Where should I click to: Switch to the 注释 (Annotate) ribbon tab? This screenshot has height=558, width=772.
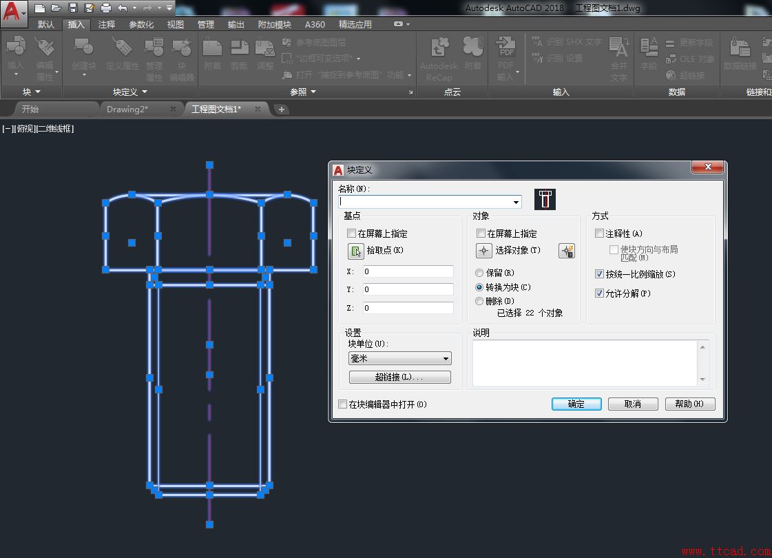(x=107, y=24)
